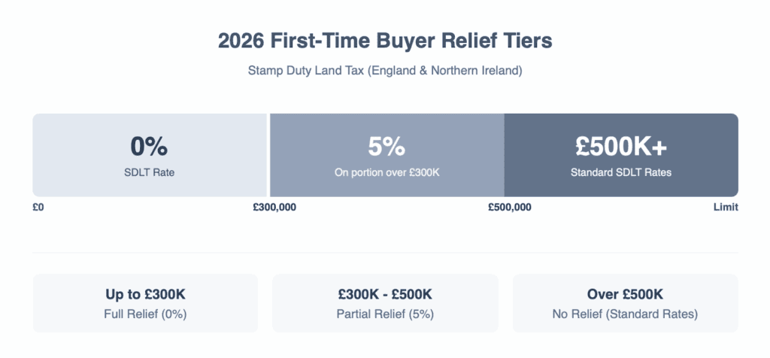Image resolution: width=770 pixels, height=358 pixels.
Task: Click the "SDLT Rate" caption text
Action: coord(149,172)
